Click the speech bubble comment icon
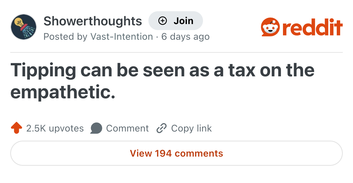Image resolution: width=353 pixels, height=183 pixels. (96, 128)
